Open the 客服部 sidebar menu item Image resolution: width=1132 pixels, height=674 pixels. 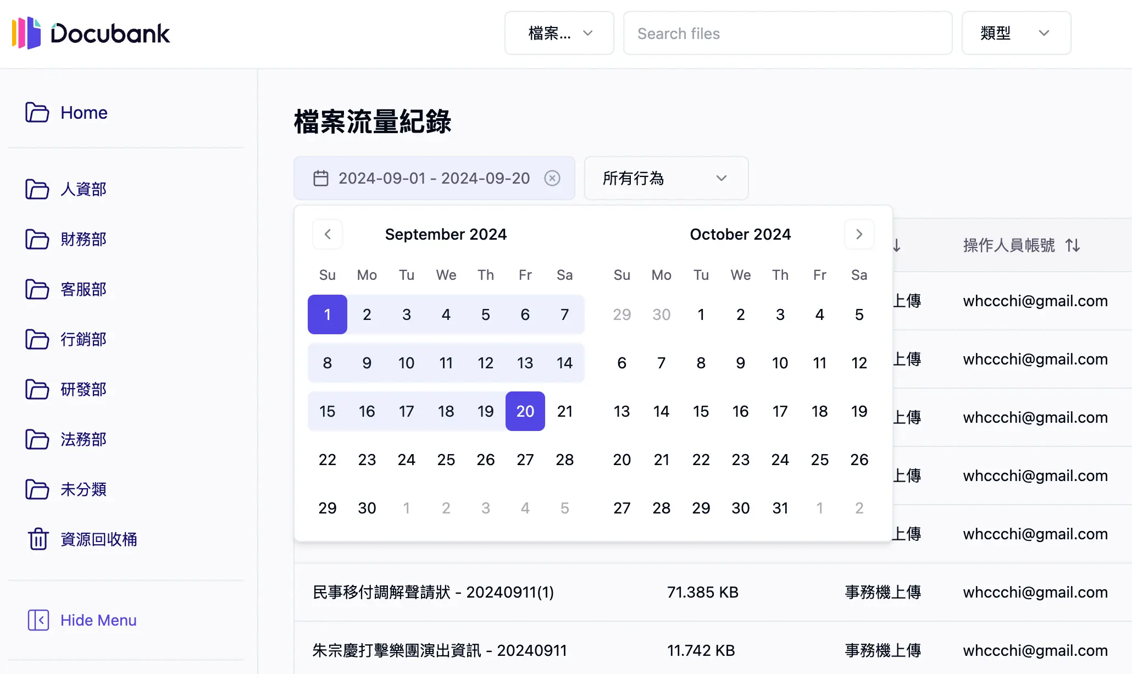click(84, 289)
